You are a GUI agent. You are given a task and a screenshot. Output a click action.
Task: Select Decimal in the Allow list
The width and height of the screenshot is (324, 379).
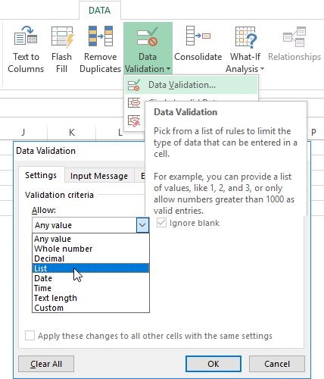pos(91,258)
